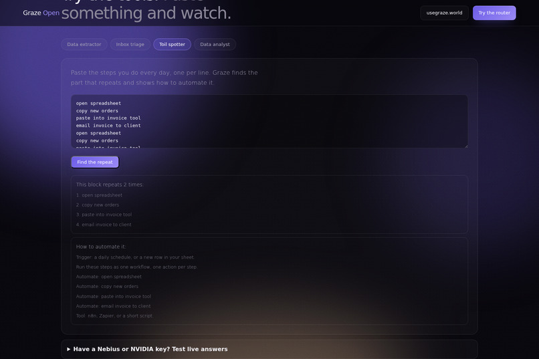Select result line '2. copy new orders'
The width and height of the screenshot is (539, 359).
(x=98, y=205)
